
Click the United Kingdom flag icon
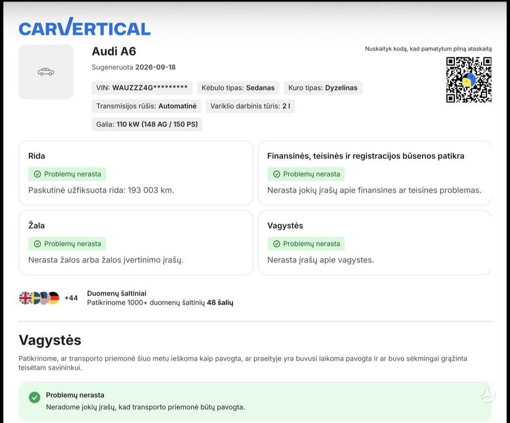coord(25,298)
